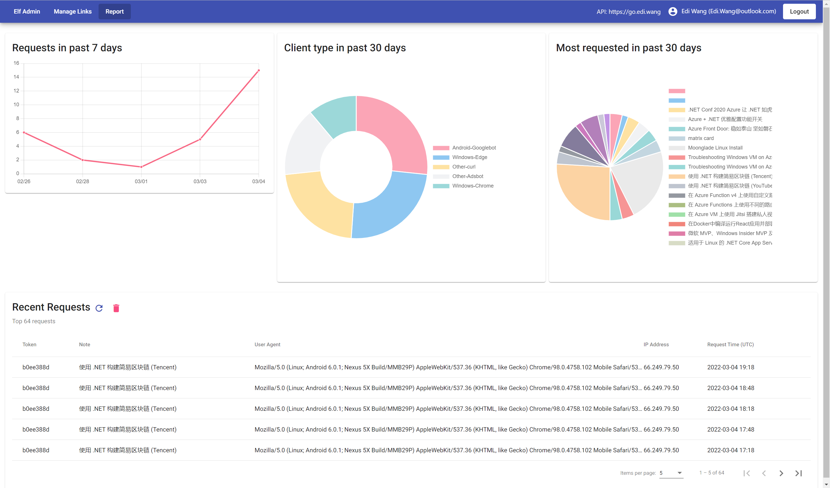Clear recent requests using the trash icon
Screen dimensions: 830x488
click(116, 308)
